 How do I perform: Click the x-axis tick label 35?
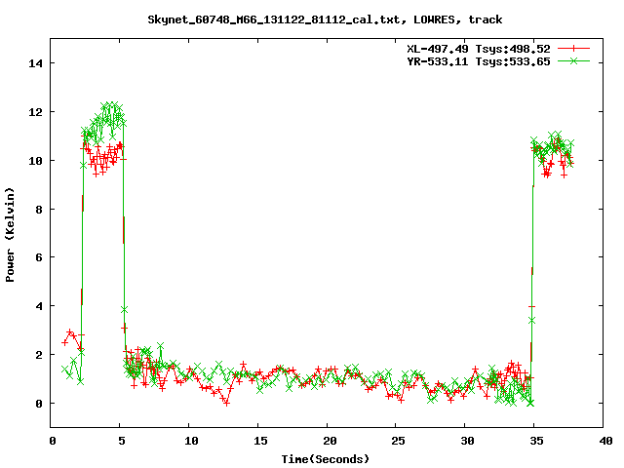click(x=536, y=441)
